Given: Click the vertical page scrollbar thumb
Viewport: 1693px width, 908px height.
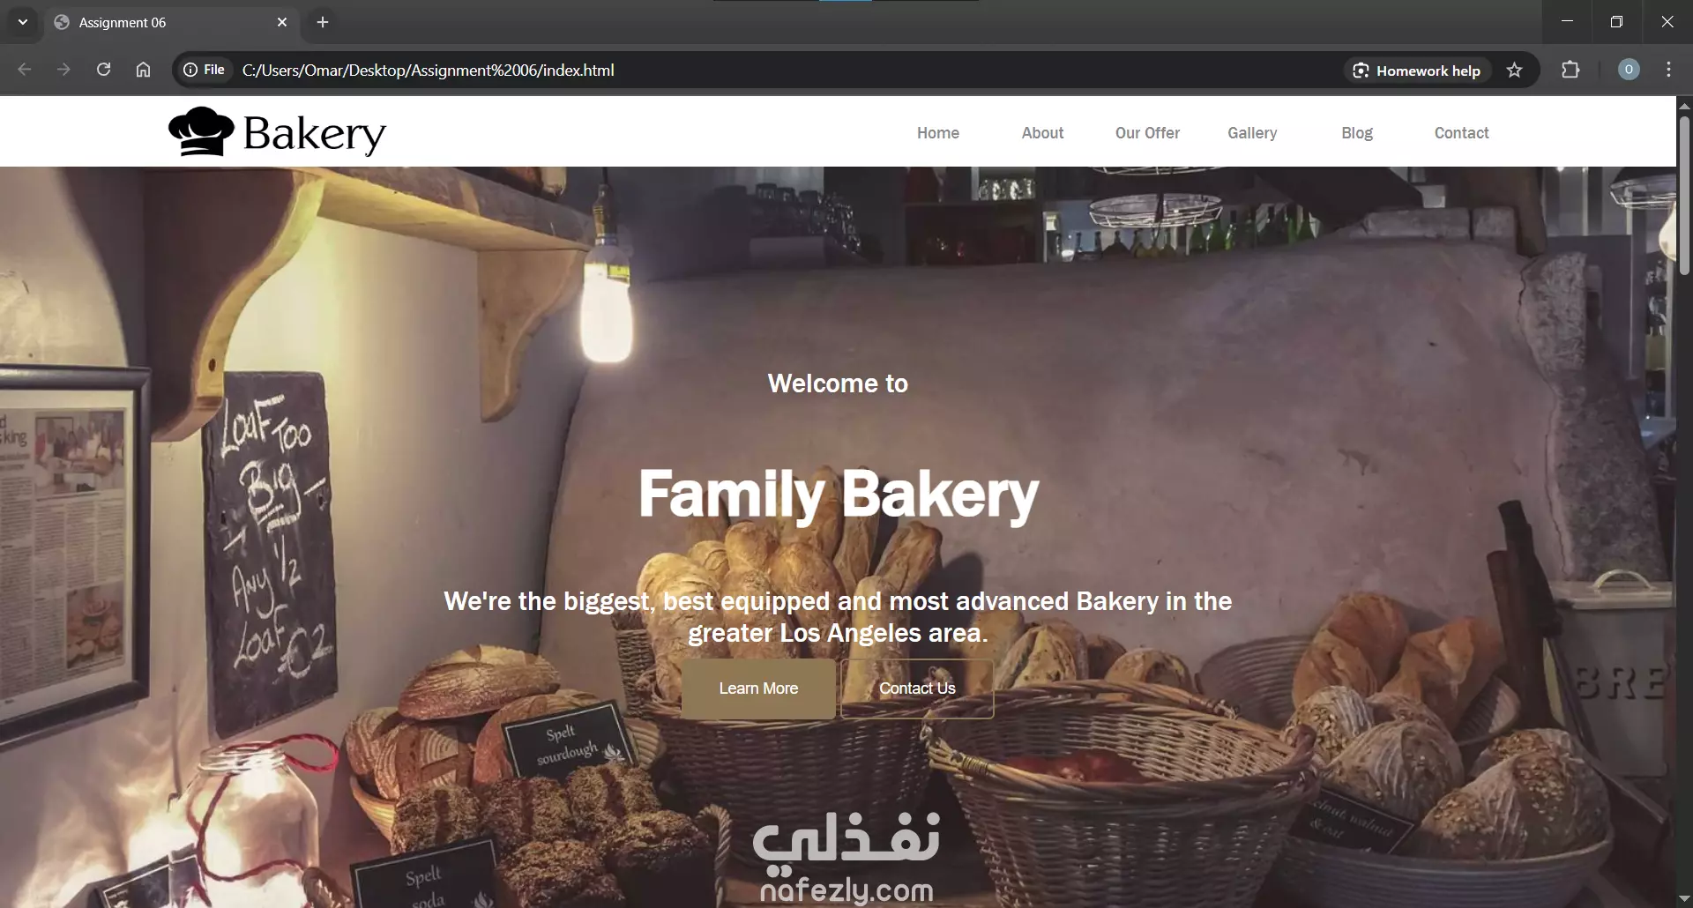Looking at the screenshot, I should 1684,196.
